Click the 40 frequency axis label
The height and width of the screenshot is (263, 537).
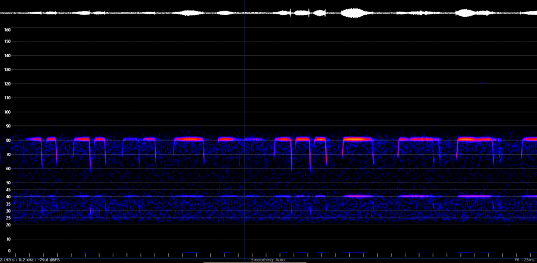(x=7, y=197)
